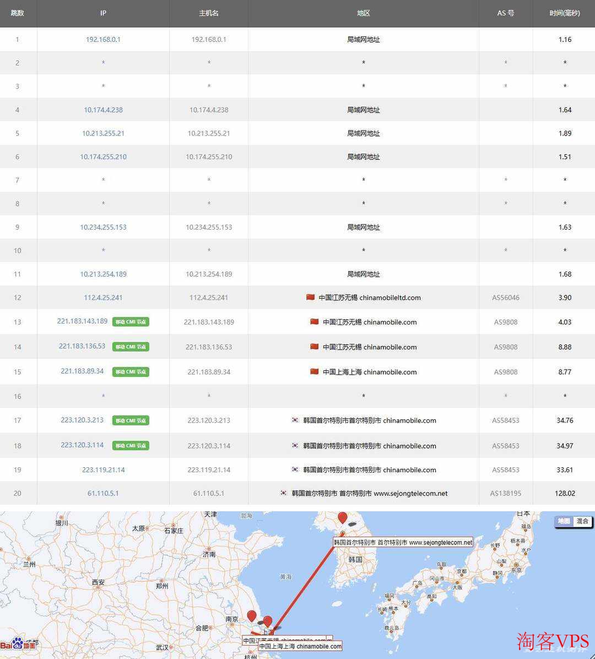Open IP link 10.174.4.238

click(103, 110)
